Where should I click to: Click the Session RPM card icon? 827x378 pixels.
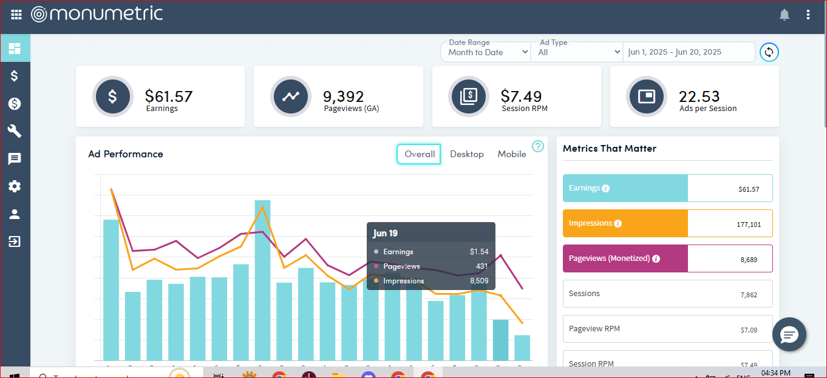468,96
